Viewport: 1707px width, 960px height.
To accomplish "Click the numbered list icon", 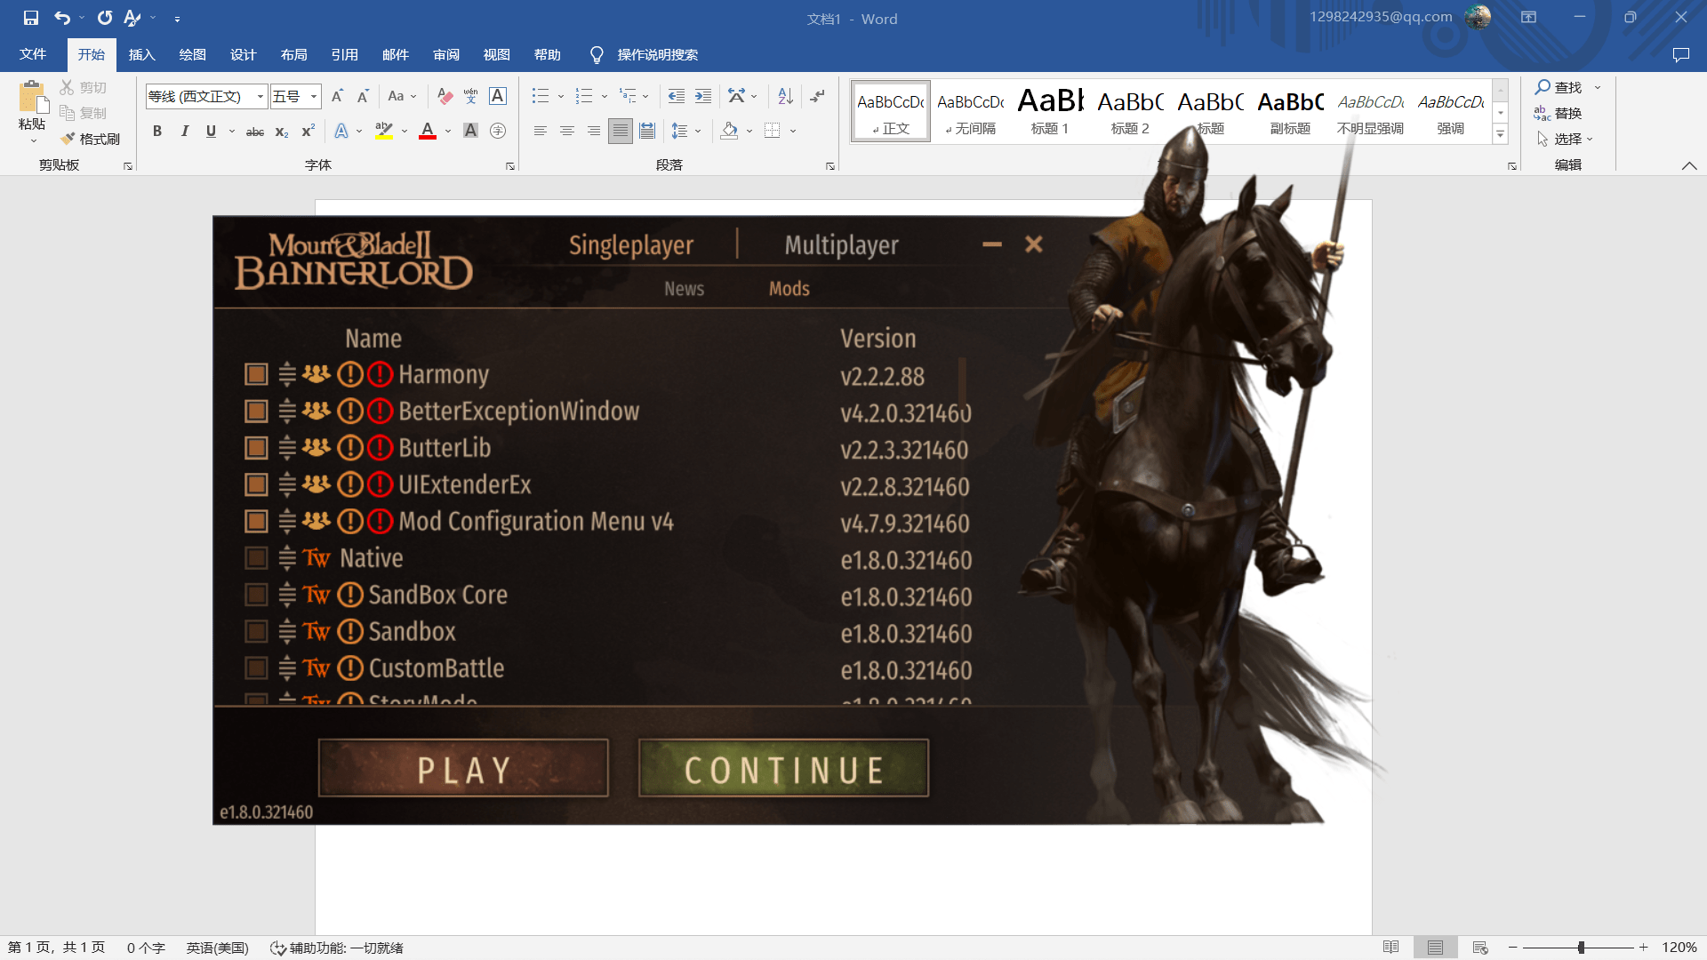I will point(583,96).
